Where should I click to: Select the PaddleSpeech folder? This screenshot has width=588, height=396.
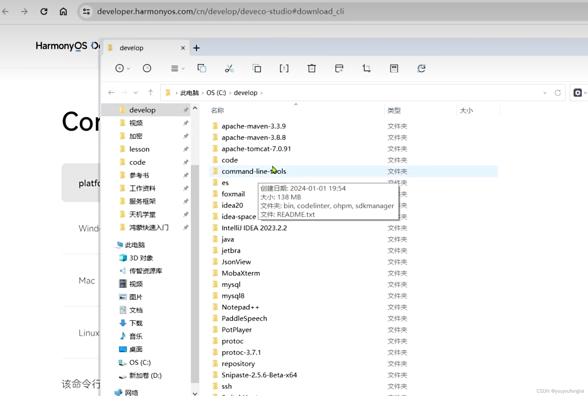244,318
